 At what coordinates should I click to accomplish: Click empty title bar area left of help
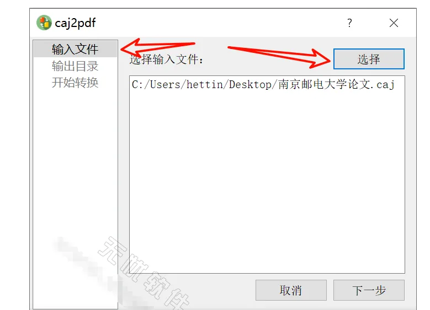pos(219,23)
